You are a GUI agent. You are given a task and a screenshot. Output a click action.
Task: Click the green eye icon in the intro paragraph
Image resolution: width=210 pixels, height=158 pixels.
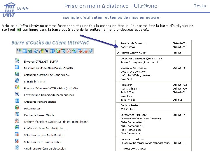tap(19, 30)
